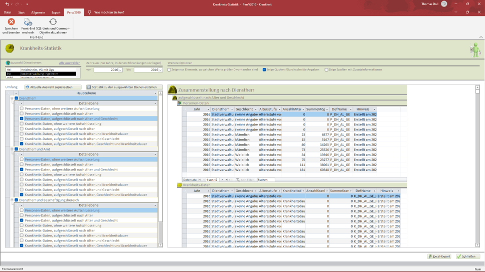485x272 pixels.
Task: Jump to first record in Personen-Daten navigator
Action: [x=200, y=179]
